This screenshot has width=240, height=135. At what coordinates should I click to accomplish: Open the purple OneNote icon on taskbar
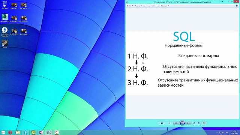coord(41,132)
